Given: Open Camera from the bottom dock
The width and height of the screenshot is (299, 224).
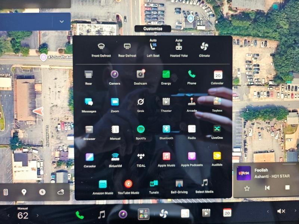Looking at the screenshot, I should pyautogui.click(x=123, y=214).
